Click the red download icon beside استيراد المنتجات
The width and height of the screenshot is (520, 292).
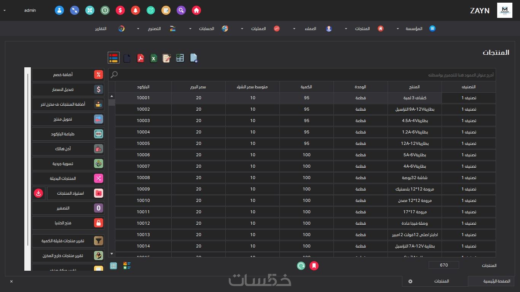point(38,193)
